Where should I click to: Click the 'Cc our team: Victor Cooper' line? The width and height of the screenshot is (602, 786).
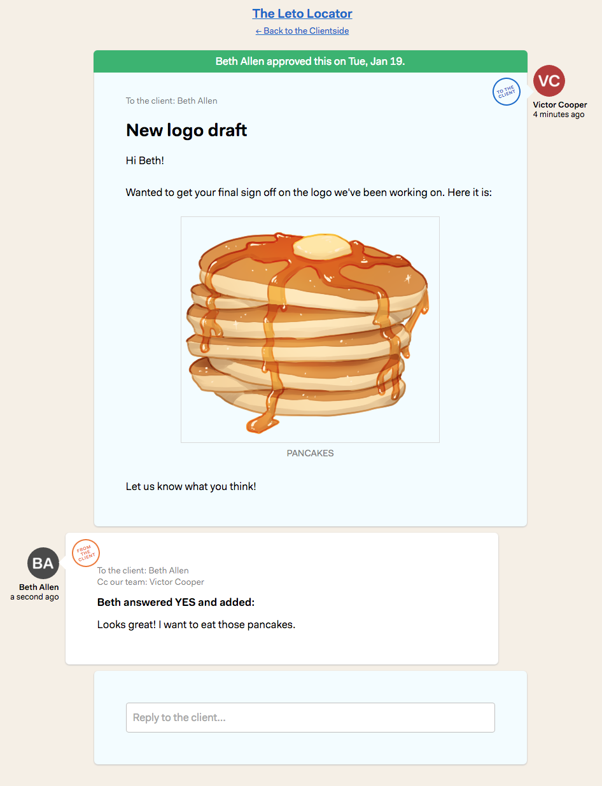(x=151, y=582)
